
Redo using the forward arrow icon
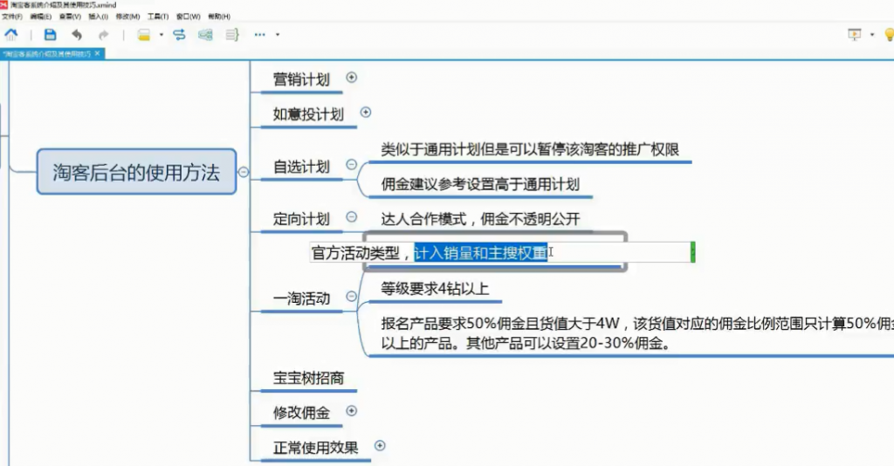tap(103, 35)
